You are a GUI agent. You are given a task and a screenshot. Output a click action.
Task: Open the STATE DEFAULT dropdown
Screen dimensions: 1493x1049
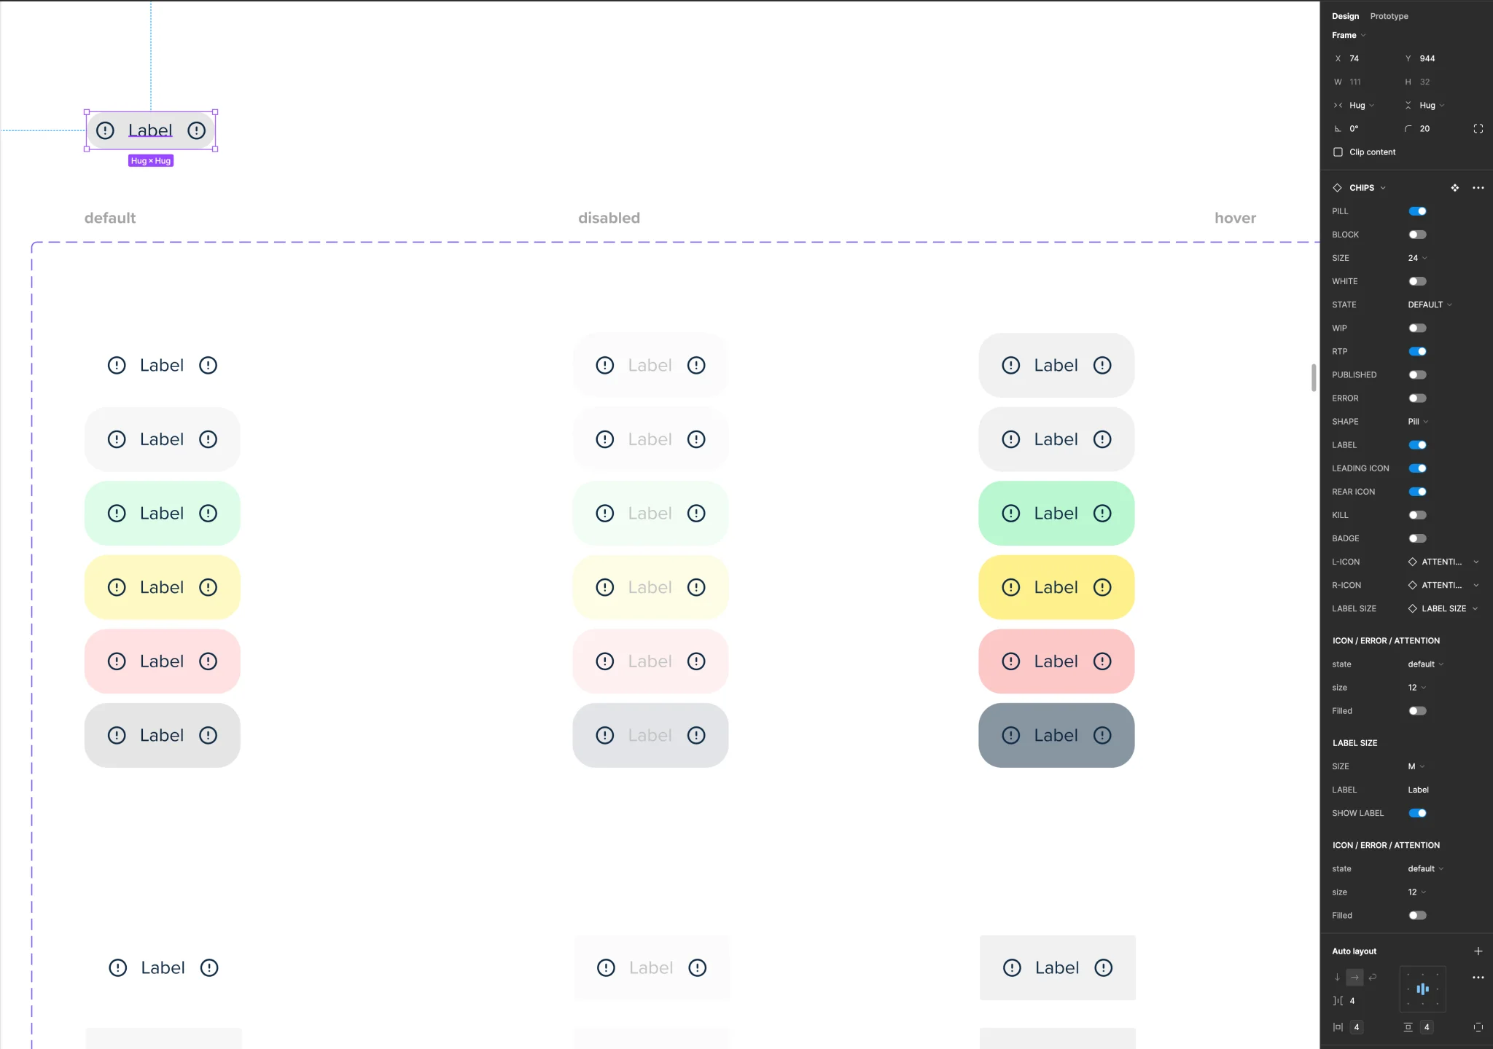pos(1429,305)
